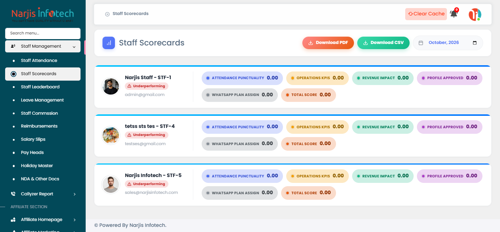
Task: Click the warning icon on STF-1 Underperforming badge
Action: 129,86
